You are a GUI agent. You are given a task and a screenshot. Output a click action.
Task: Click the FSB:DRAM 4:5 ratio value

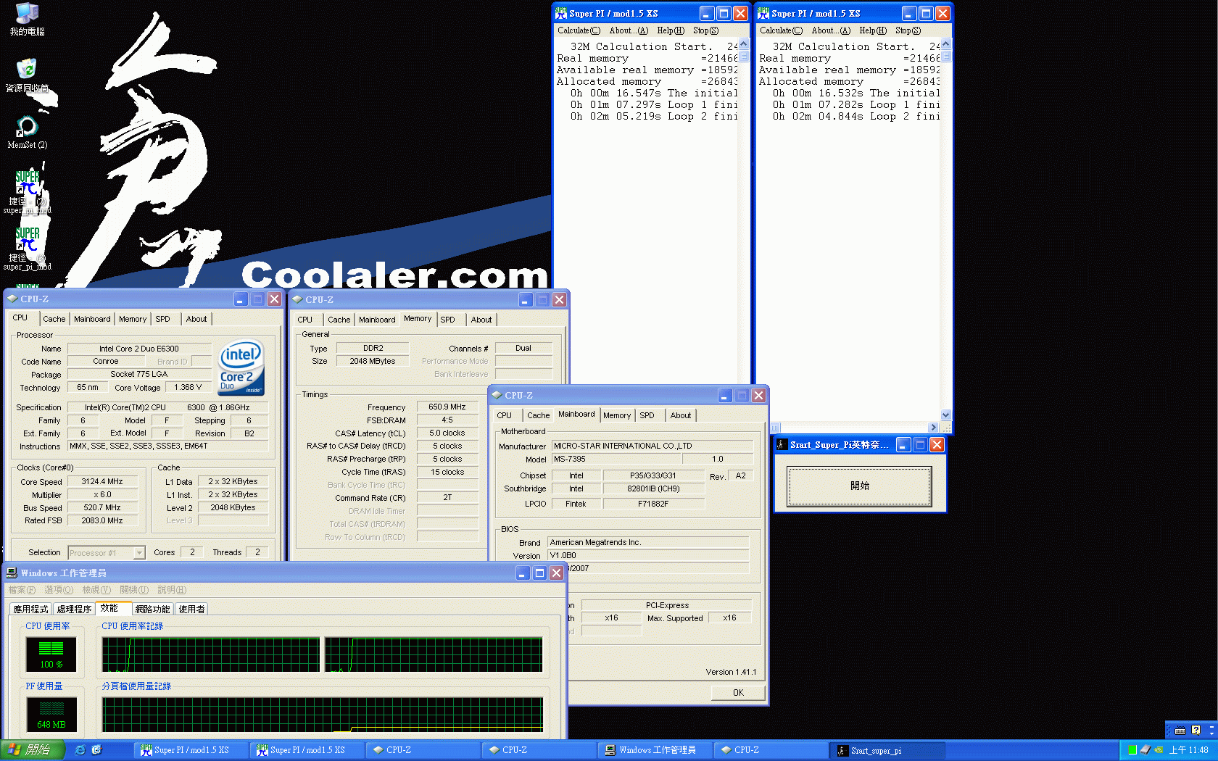[447, 420]
